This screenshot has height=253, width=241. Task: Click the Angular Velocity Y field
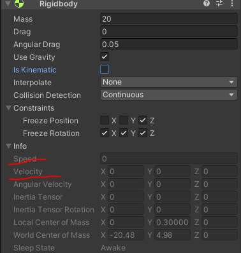coord(172,184)
